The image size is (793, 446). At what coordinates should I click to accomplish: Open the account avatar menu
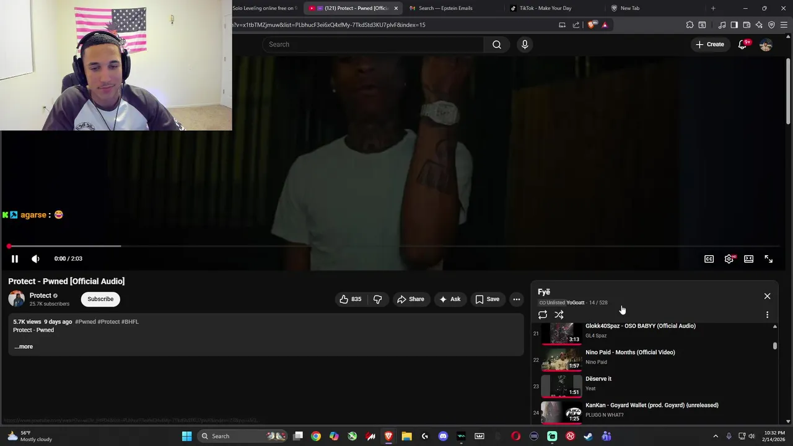click(766, 45)
